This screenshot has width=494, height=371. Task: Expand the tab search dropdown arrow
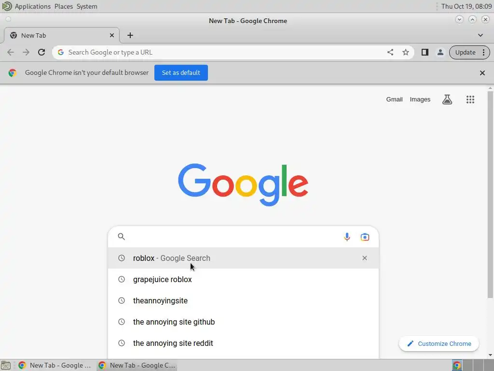(x=480, y=35)
